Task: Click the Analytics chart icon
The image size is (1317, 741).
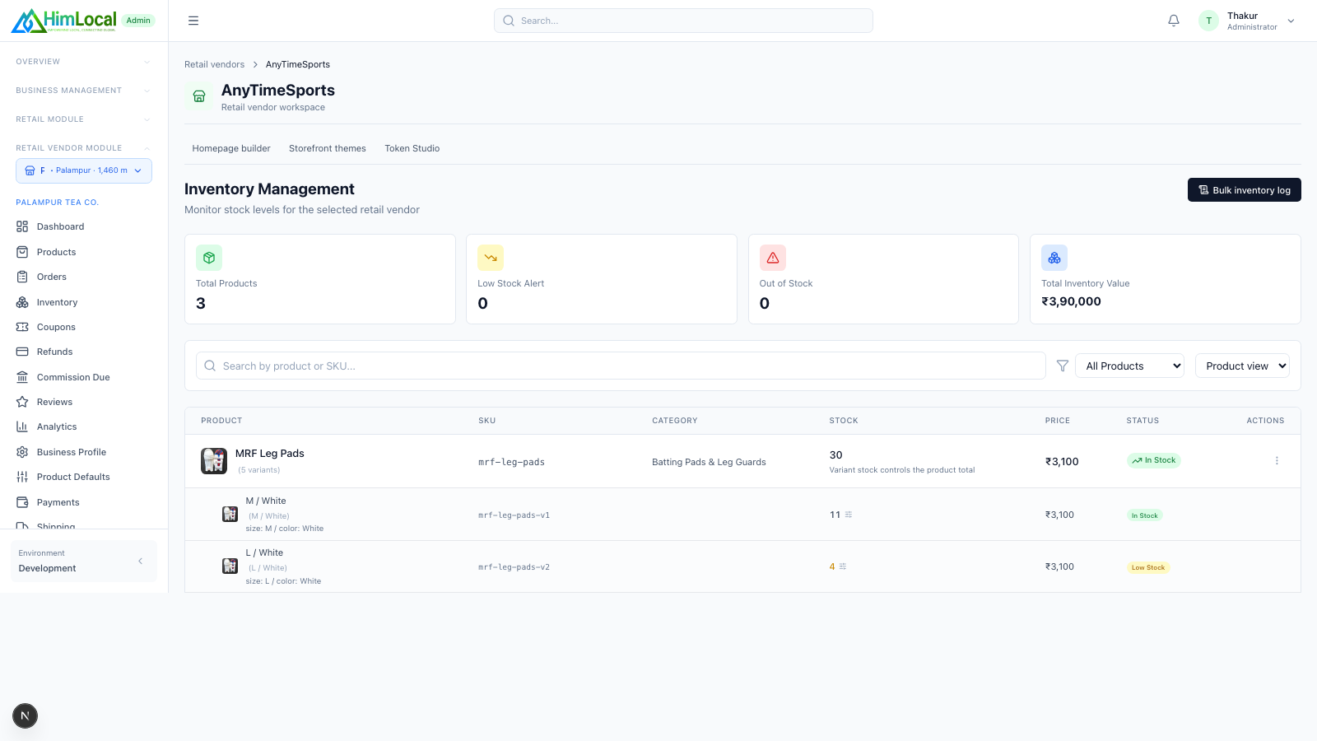Action: coord(22,426)
